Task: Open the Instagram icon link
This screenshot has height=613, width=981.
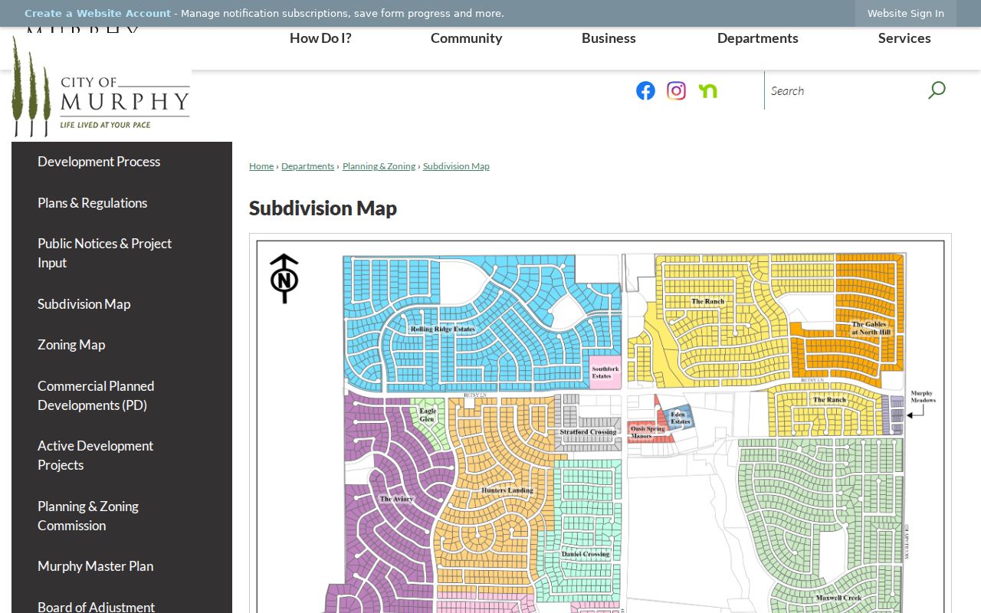Action: tap(676, 90)
